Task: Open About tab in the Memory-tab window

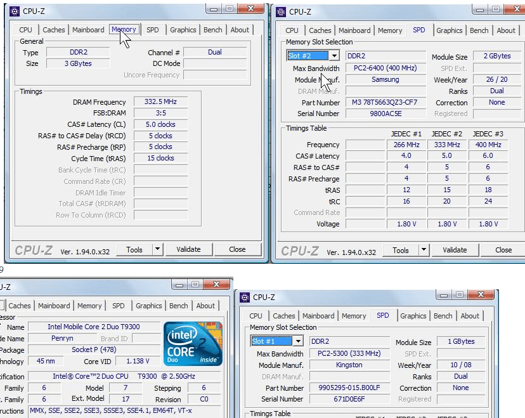Action: 240,30
